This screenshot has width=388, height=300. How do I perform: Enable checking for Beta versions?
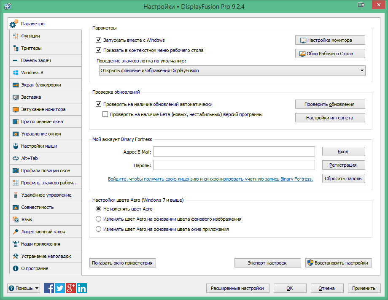point(105,114)
